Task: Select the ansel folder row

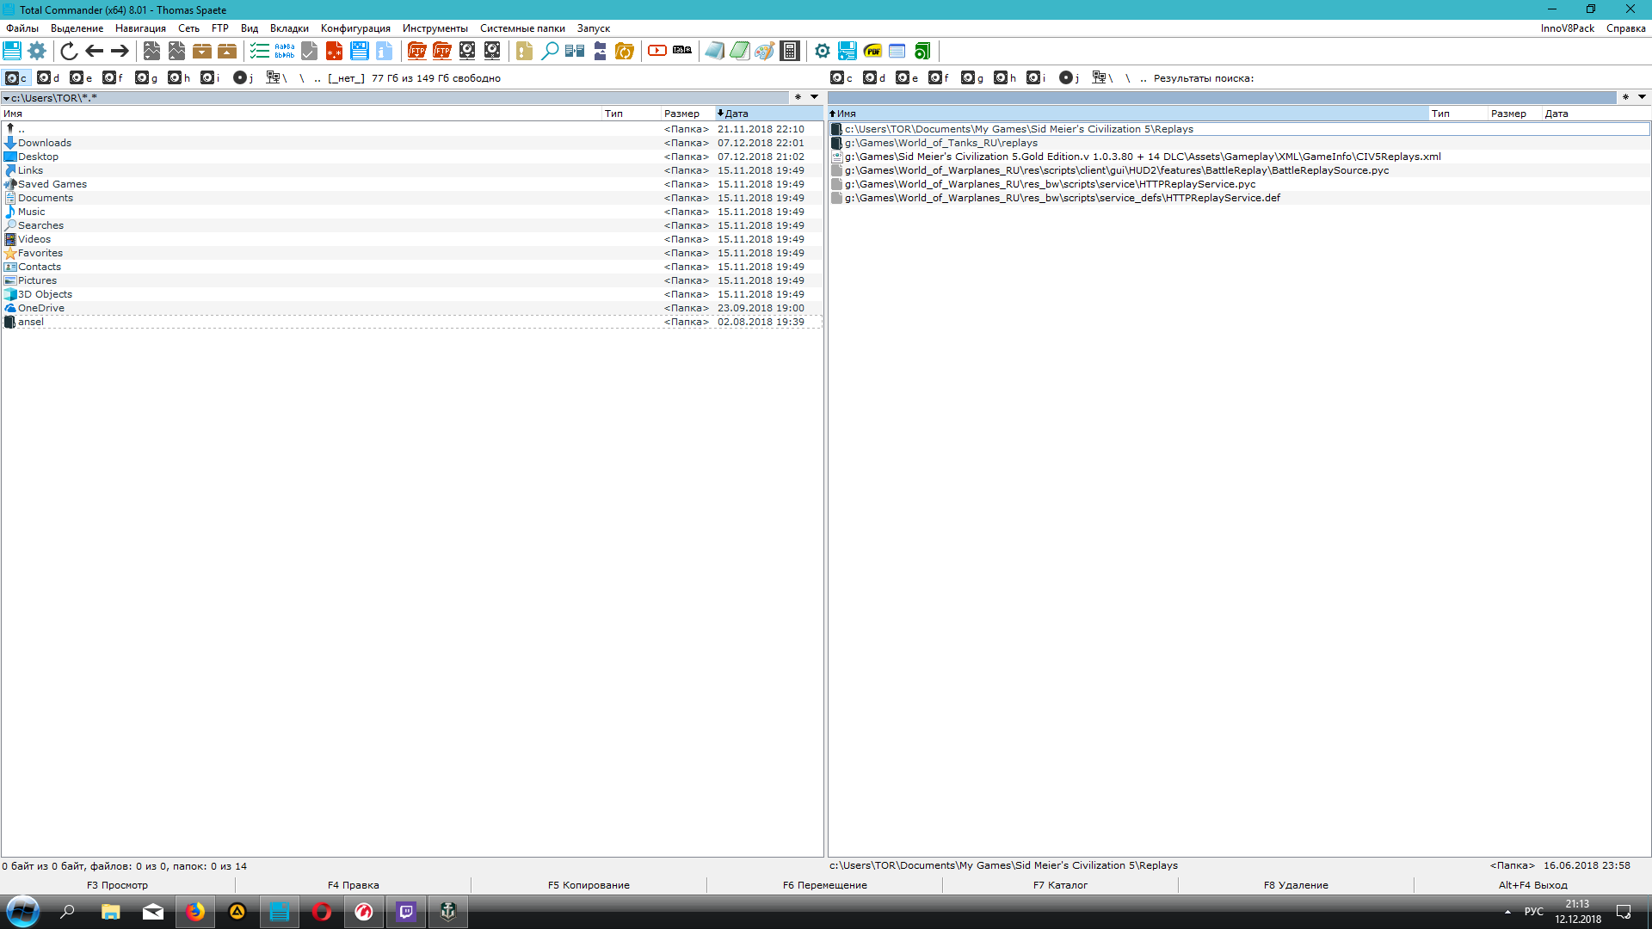Action: click(x=411, y=322)
